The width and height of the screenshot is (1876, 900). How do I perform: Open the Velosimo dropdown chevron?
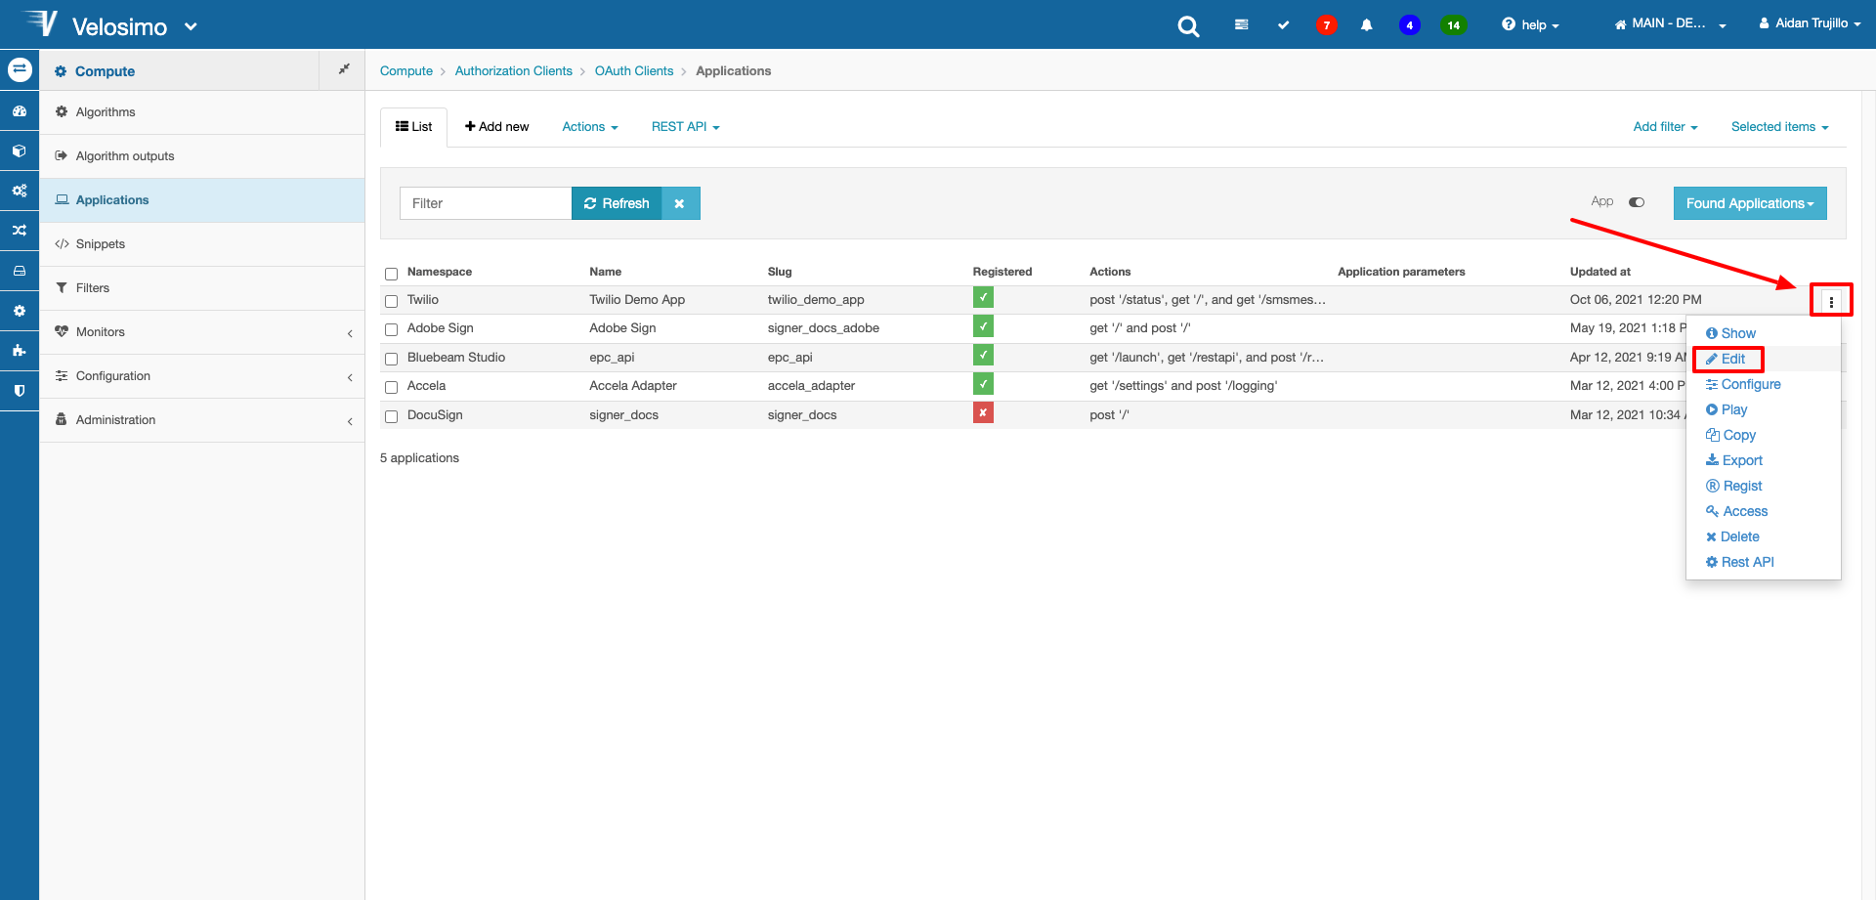point(191,26)
